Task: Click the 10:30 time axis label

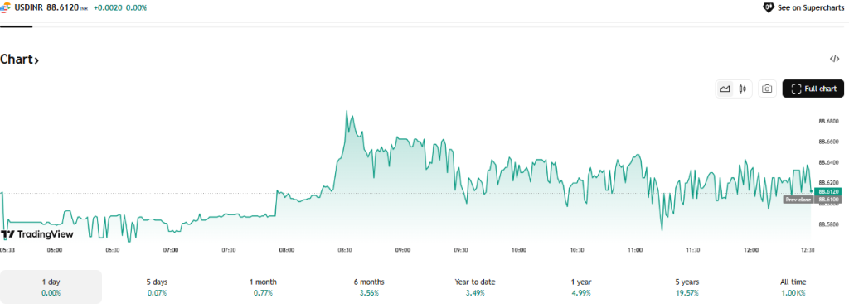Action: coord(577,250)
